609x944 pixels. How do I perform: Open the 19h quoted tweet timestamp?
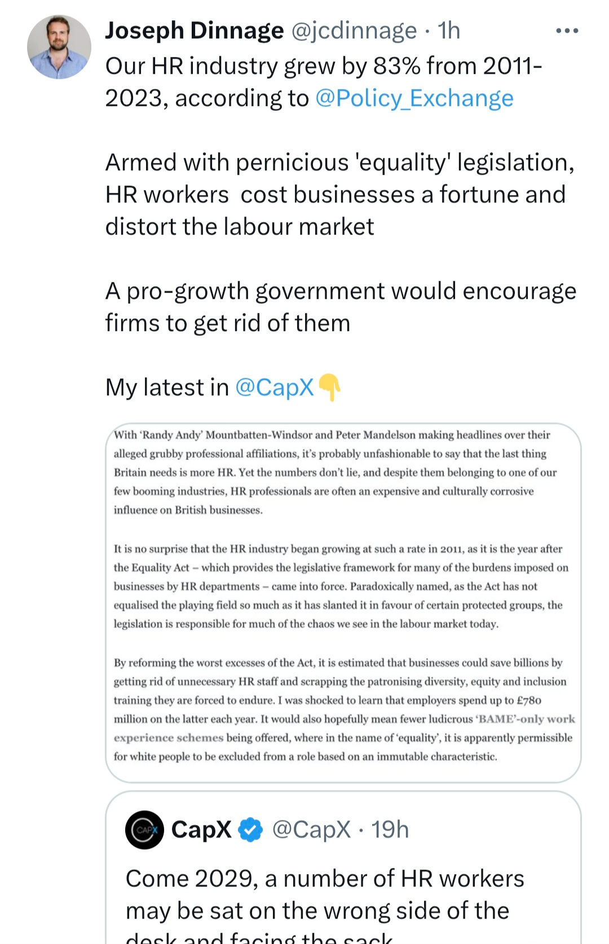click(390, 830)
